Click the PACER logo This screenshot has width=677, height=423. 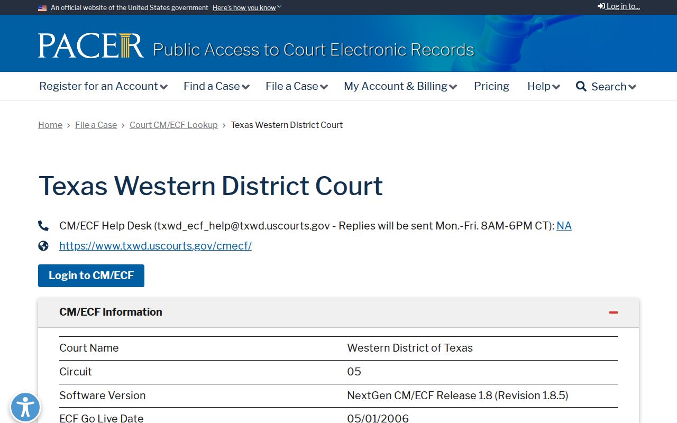coord(90,45)
